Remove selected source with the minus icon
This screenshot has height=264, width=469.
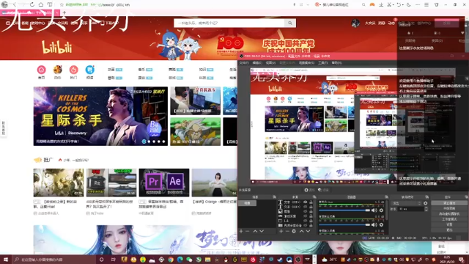287,231
